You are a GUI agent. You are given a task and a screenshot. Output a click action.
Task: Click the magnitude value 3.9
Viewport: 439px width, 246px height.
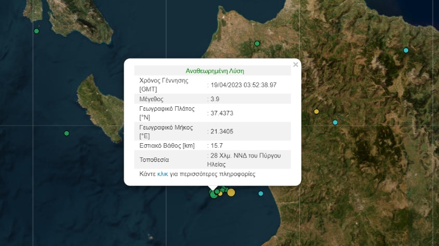click(x=215, y=99)
